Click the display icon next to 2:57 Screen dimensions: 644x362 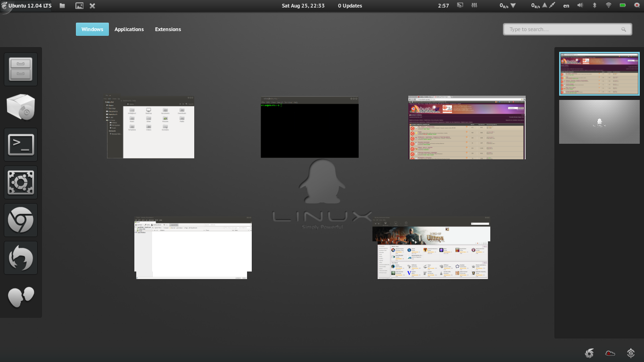pyautogui.click(x=460, y=6)
